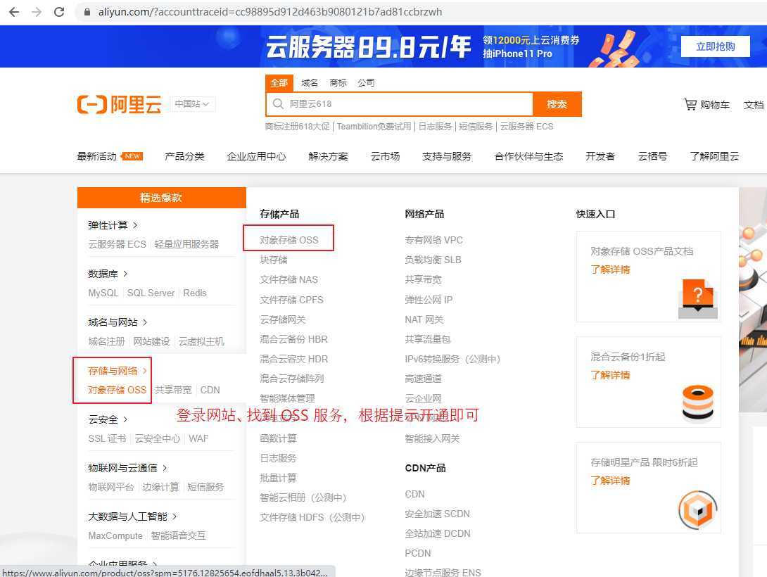Screen dimensions: 767x577
Task: Open the 全站加速 DCDN link
Action: pos(437,533)
